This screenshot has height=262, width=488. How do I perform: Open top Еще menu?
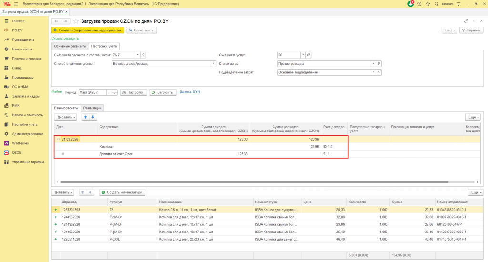coord(450,30)
